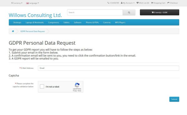
Task: Check the I'm not a robot box
Action: tap(42, 86)
